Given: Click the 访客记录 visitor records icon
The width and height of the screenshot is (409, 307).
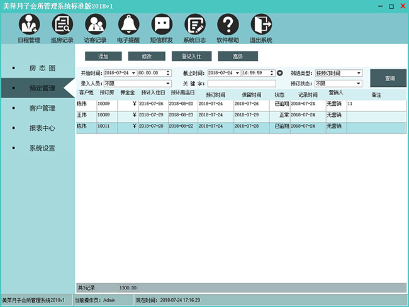Looking at the screenshot, I should (x=95, y=25).
